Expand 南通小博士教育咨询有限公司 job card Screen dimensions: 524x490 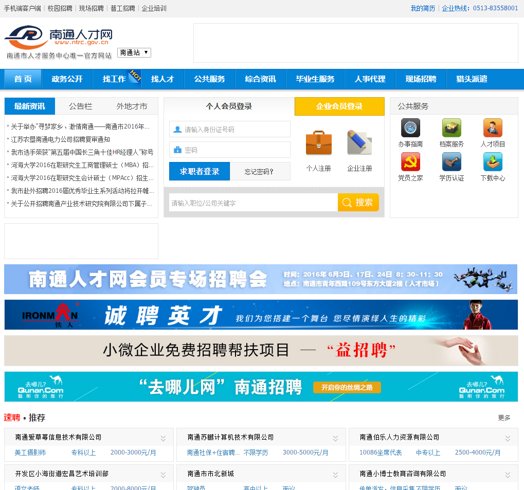(508, 475)
